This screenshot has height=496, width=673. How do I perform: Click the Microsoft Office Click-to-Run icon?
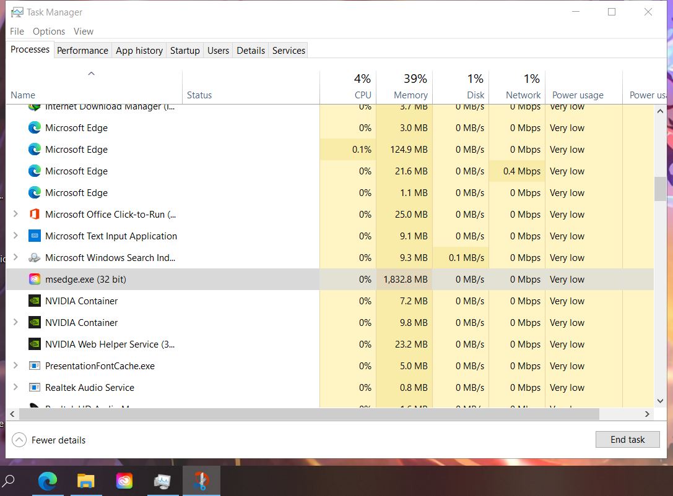35,215
